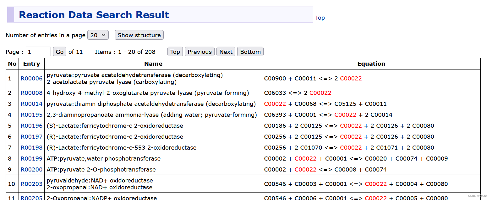
Task: Open the entries-per-page dropdown
Action: 98,35
